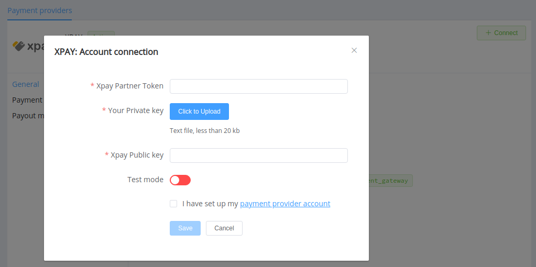Toggle the Test mode switch
Viewport: 536px width, 267px height.
tap(180, 180)
